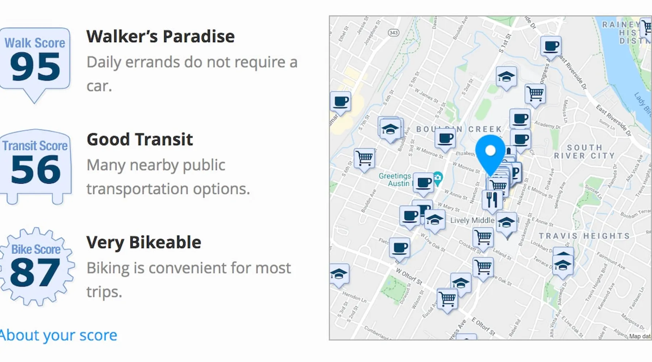This screenshot has width=652, height=362.
Task: Click the coffee marker at Bouldin Creek label
Action: pos(445,138)
